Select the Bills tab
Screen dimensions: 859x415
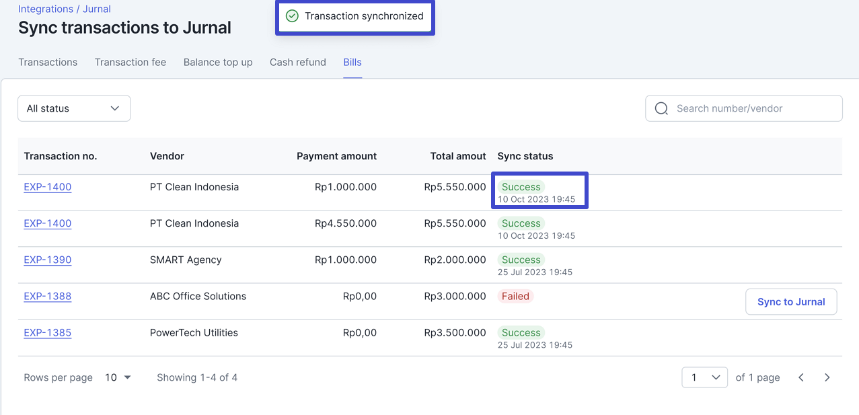[352, 62]
